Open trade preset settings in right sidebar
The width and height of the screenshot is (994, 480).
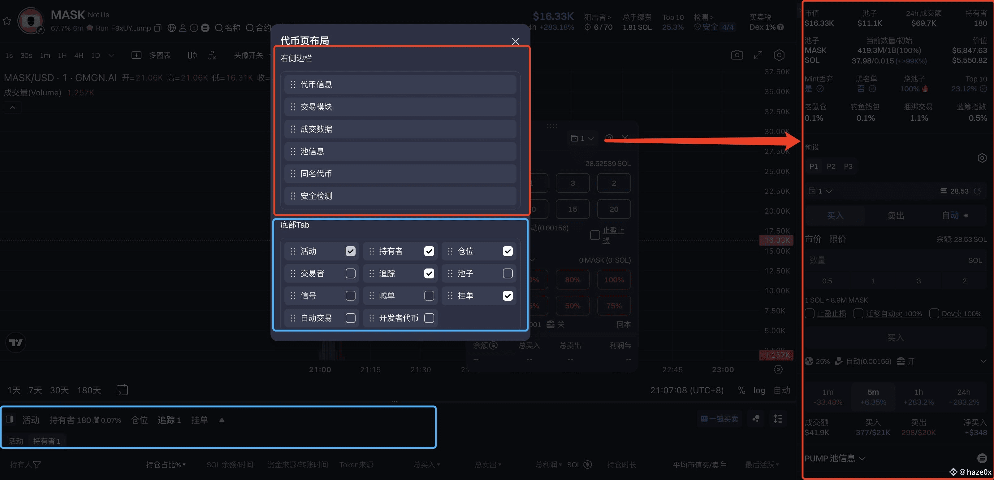[982, 158]
